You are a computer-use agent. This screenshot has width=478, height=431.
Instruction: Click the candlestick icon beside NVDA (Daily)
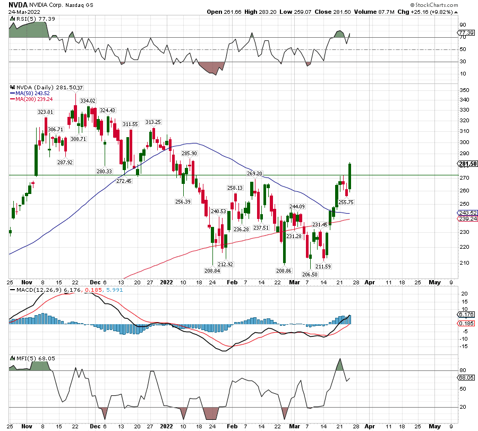click(13, 87)
